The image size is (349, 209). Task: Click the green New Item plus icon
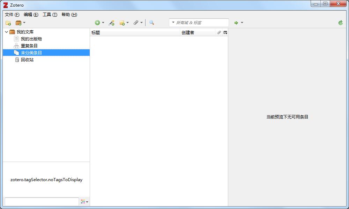97,23
